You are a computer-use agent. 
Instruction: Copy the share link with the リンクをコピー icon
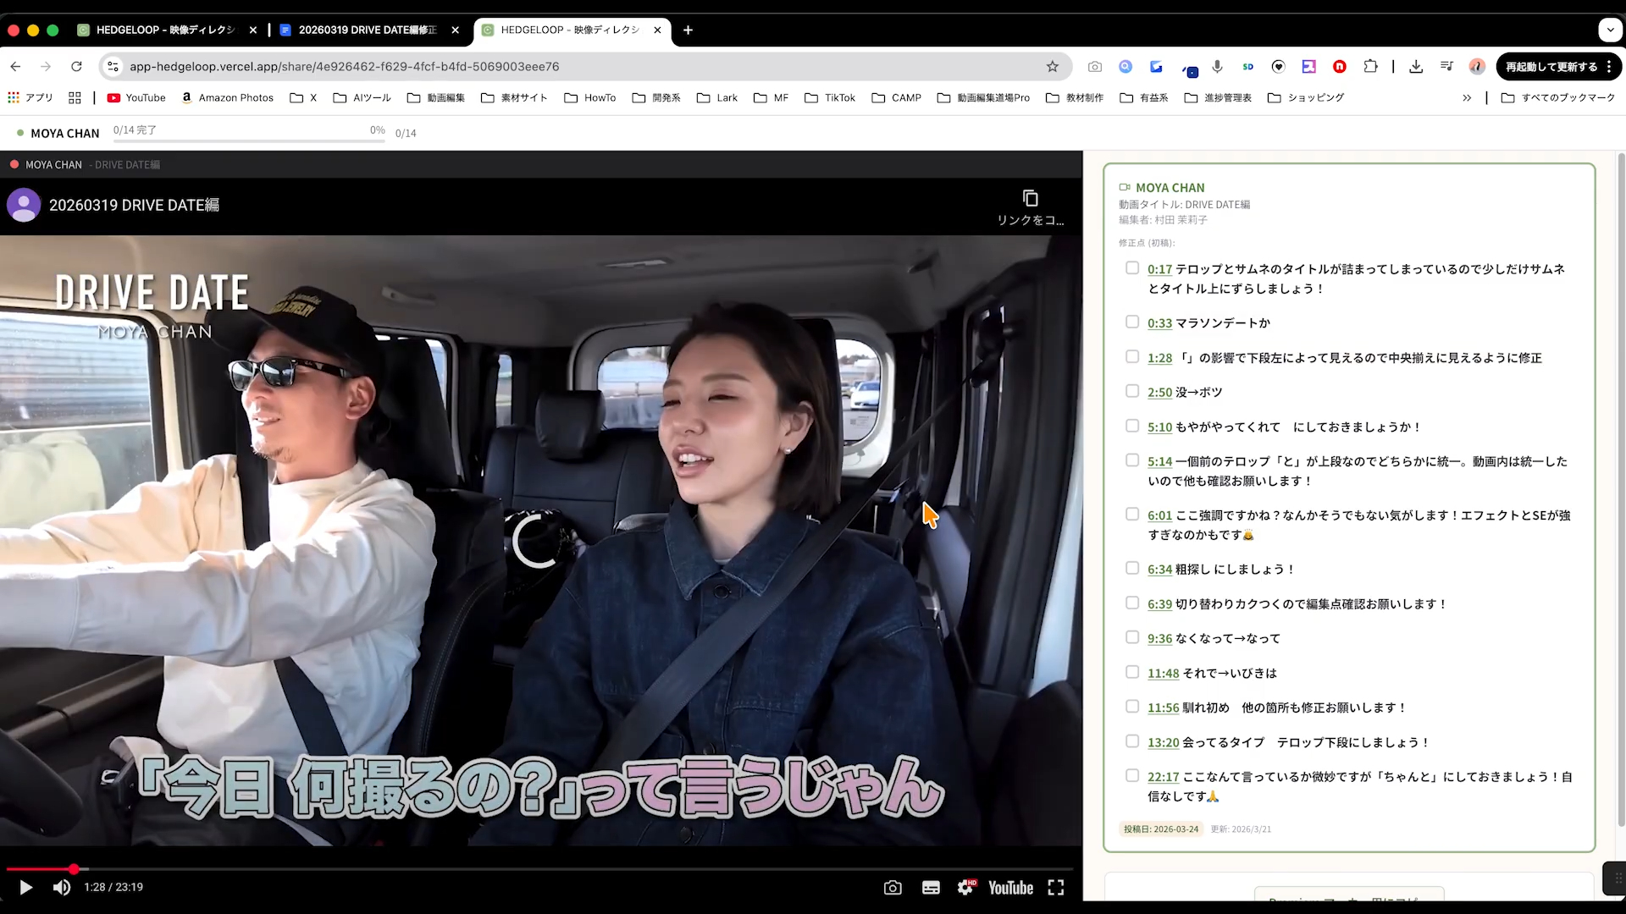(x=1031, y=197)
